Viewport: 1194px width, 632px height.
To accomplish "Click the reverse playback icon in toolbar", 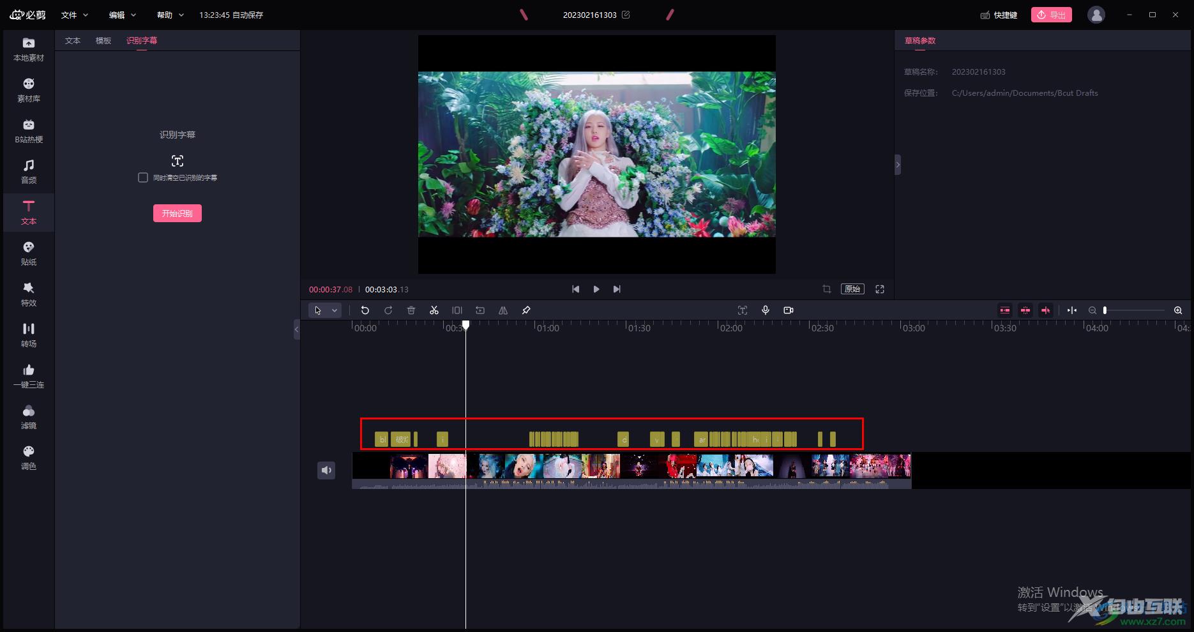I will (480, 310).
